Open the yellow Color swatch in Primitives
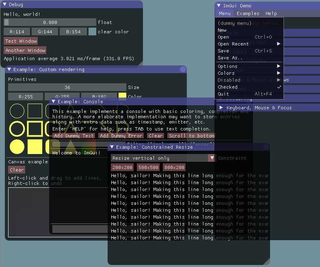Screen dimensions: 320x267 click(122, 96)
